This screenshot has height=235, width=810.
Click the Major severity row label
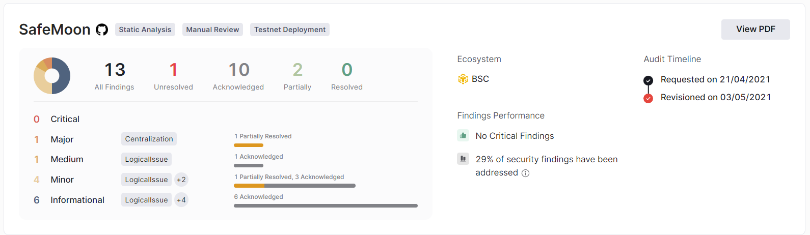[62, 139]
